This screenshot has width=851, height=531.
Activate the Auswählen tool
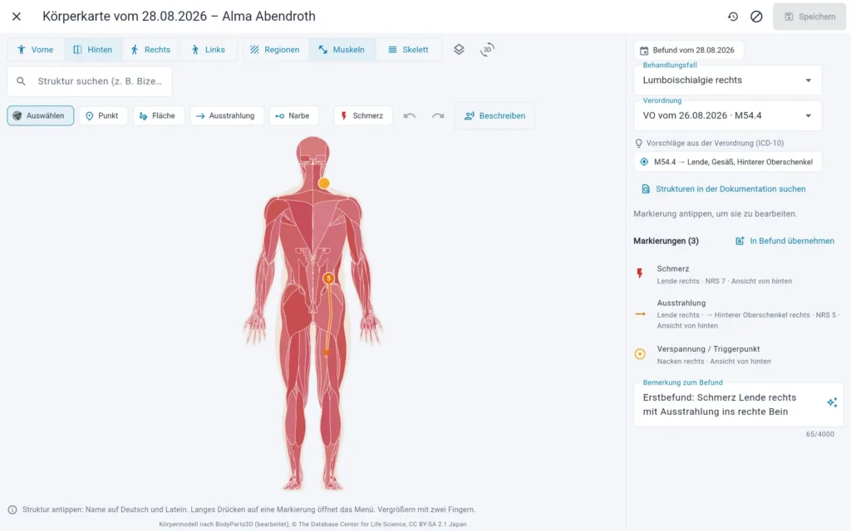[40, 115]
